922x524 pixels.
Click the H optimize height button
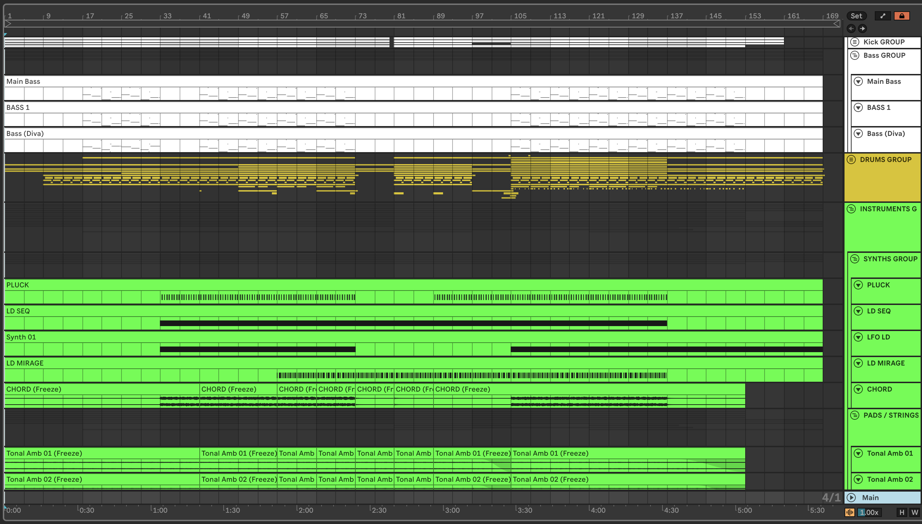902,512
